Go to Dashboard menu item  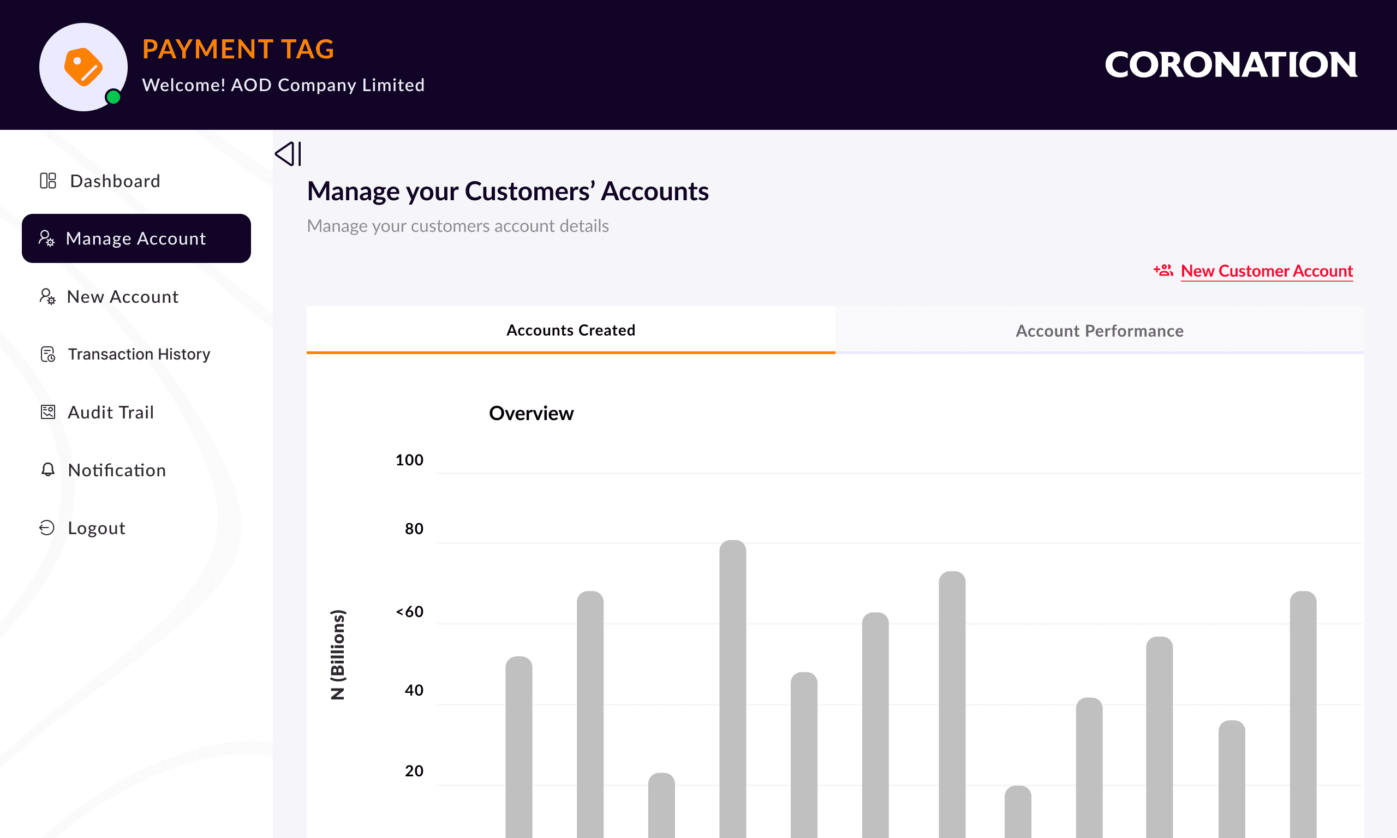click(x=115, y=181)
